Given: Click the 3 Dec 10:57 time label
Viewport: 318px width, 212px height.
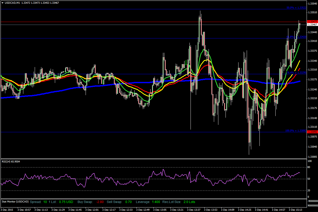Looking at the screenshot, I should coord(24,210).
